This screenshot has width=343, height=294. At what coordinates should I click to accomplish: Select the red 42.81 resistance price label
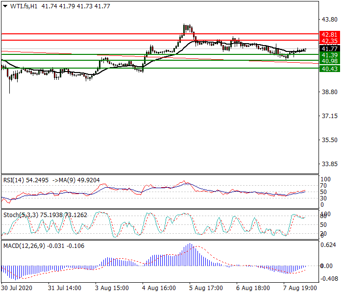tap(329, 35)
